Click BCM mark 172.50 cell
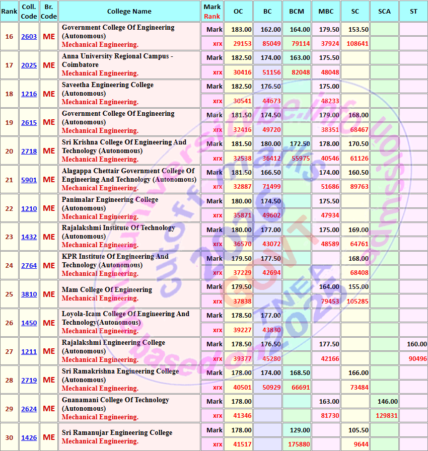The height and width of the screenshot is (451, 428). [x=297, y=144]
